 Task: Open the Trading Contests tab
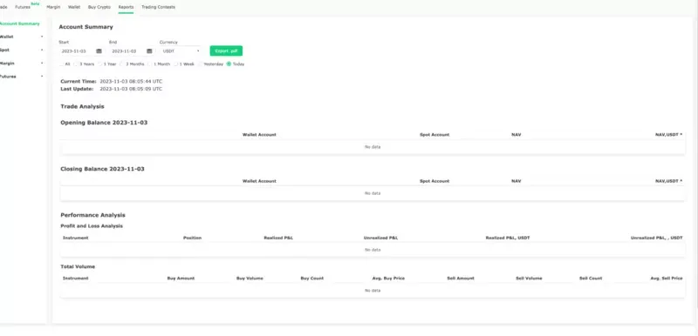[x=158, y=7]
